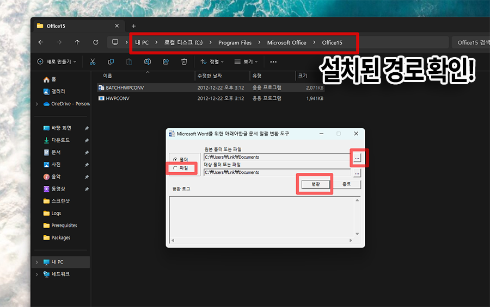Click the Delete trash can icon

184,62
